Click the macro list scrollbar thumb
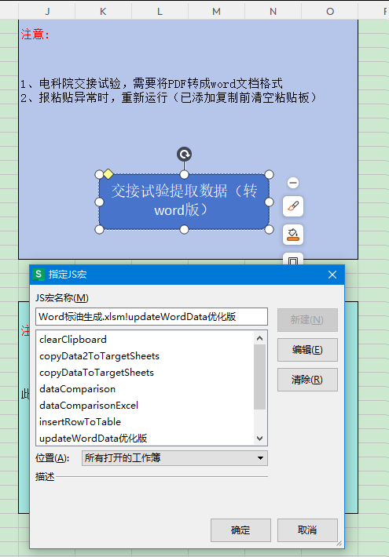Screen dimensions: 389x557 tap(260, 377)
